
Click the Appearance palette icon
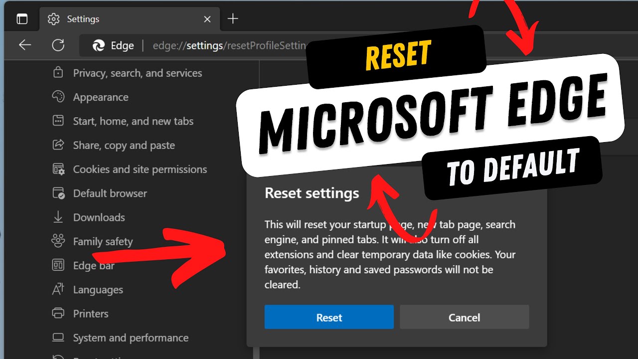[58, 97]
